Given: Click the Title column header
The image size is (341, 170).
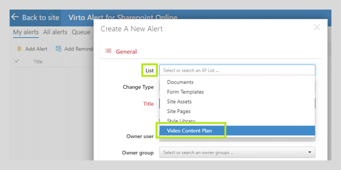Looking at the screenshot, I should pos(38,62).
